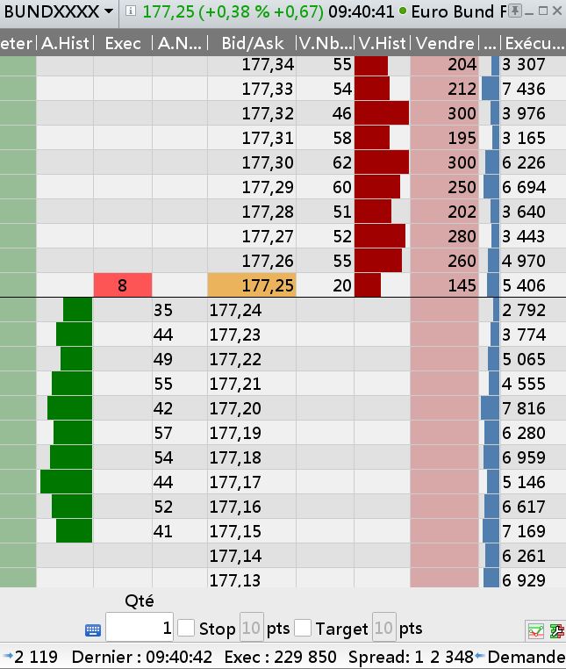Click the Bid/Ask column header
The height and width of the screenshot is (669, 566).
click(252, 43)
